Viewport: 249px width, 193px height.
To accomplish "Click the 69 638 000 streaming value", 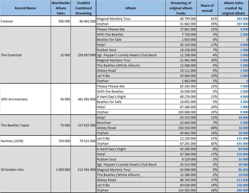I will (x=181, y=185).
